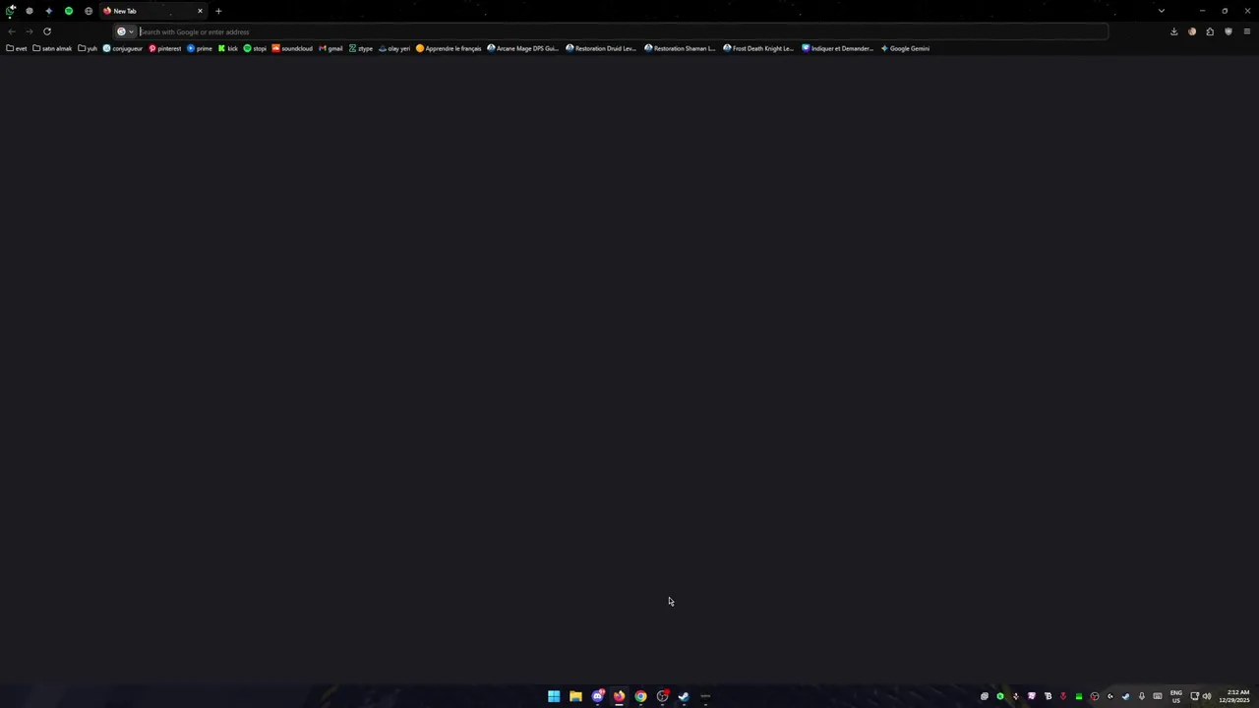Switch to Firefox in the taskbar
The width and height of the screenshot is (1259, 708).
tap(619, 696)
